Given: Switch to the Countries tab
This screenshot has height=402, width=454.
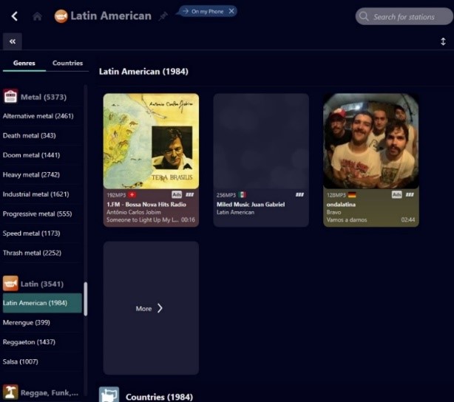Looking at the screenshot, I should (x=67, y=63).
